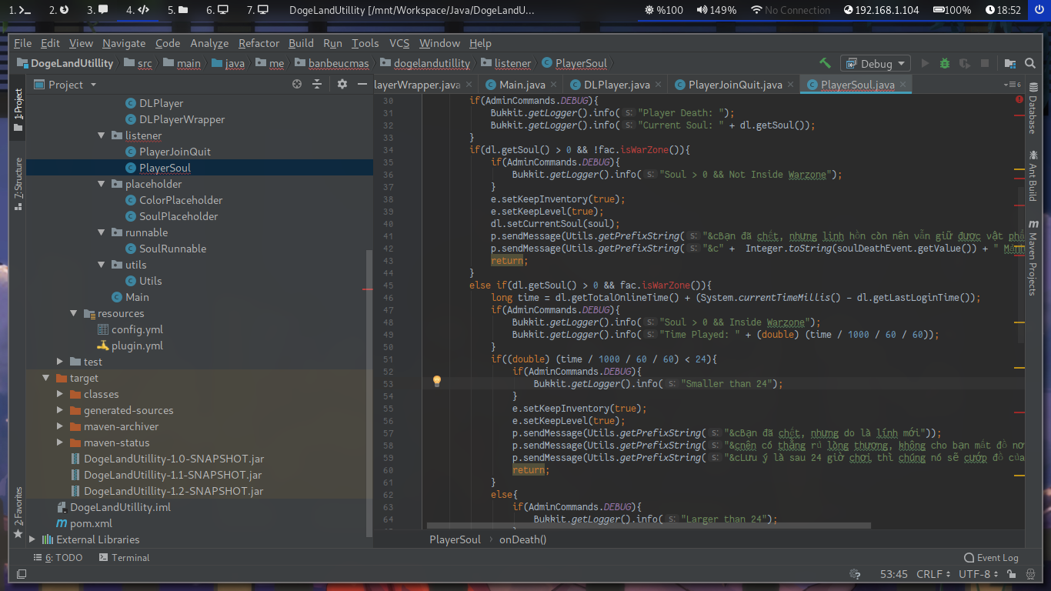1051x591 pixels.
Task: Open Project Structure from the toolbar
Action: (1009, 63)
